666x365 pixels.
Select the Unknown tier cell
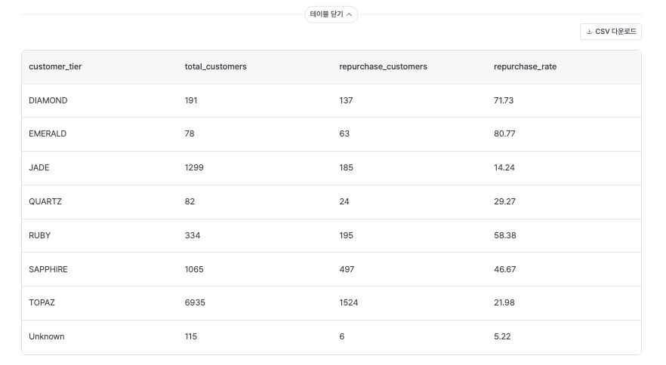pyautogui.click(x=46, y=336)
